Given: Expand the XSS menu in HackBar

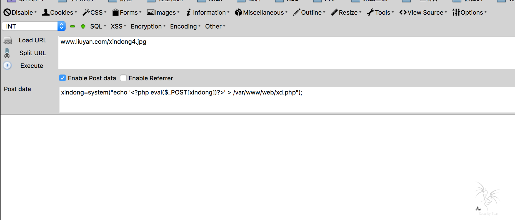Looking at the screenshot, I should click(119, 26).
